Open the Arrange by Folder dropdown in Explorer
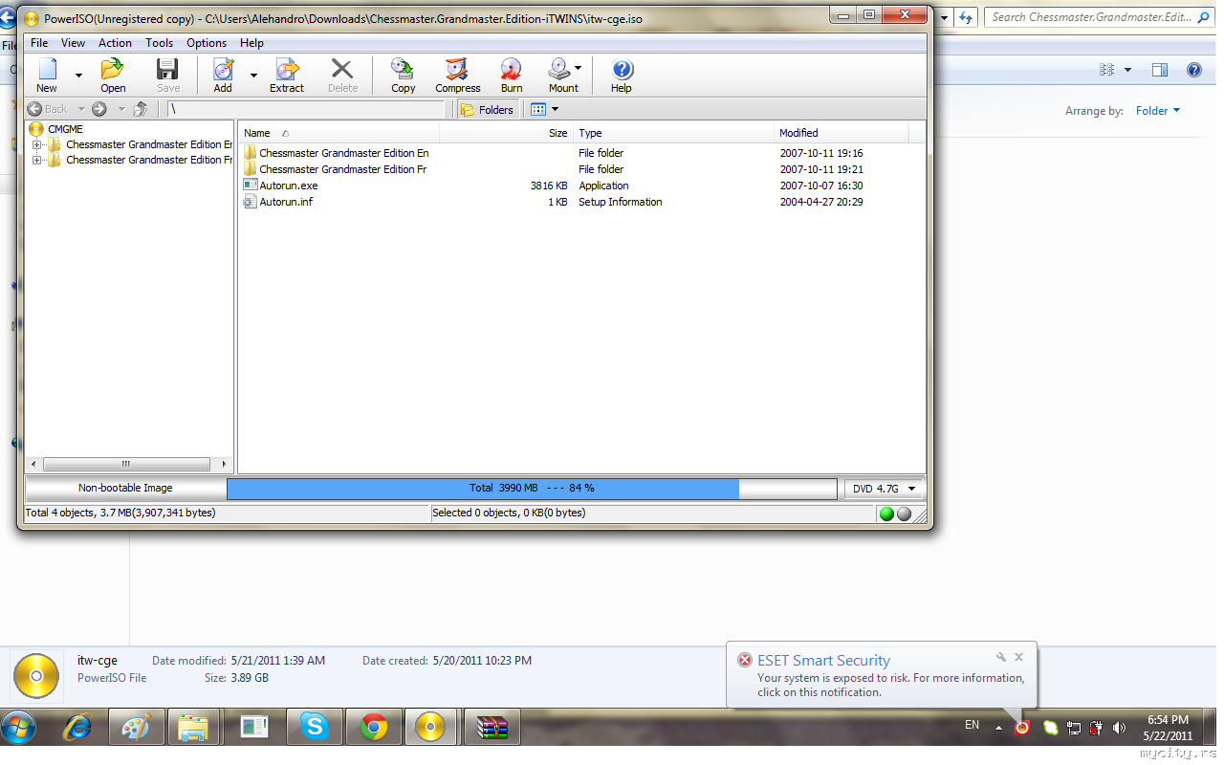Screen dimensions: 1224x765 click(x=1157, y=111)
